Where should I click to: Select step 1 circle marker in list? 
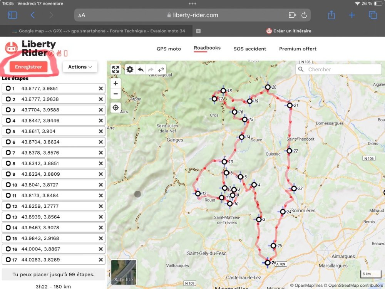pos(8,89)
